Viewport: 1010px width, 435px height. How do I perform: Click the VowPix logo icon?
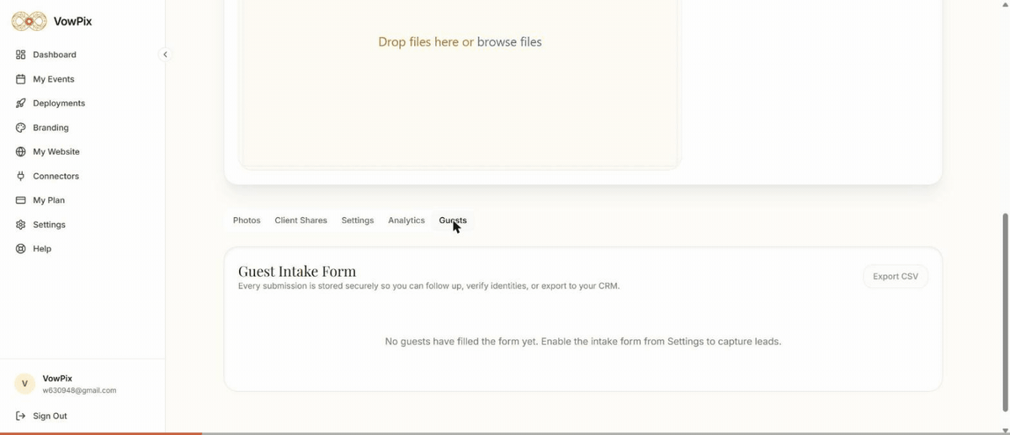click(x=29, y=22)
